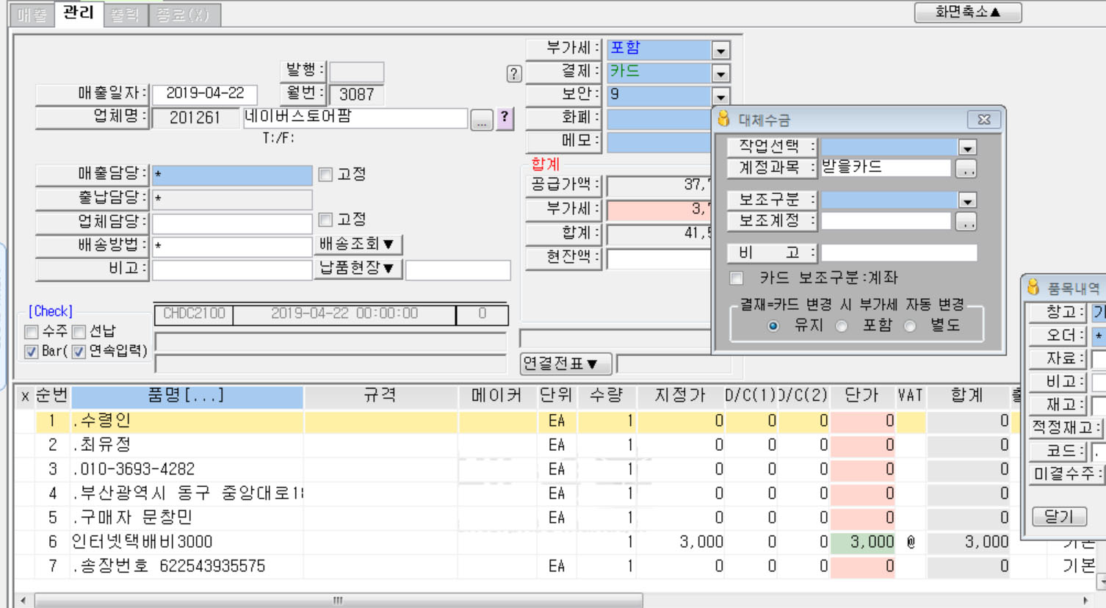Image resolution: width=1106 pixels, height=608 pixels.
Task: Open the 계정과목 lookup ellipsis button
Action: click(x=966, y=169)
